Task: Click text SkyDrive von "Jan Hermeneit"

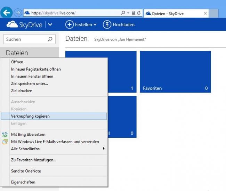Action: point(120,39)
